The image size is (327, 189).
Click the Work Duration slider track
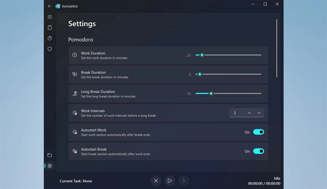click(x=228, y=55)
